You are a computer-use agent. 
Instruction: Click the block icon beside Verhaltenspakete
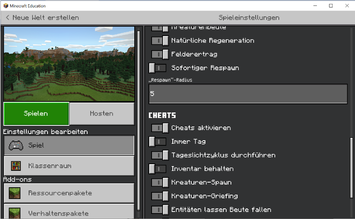(16, 213)
